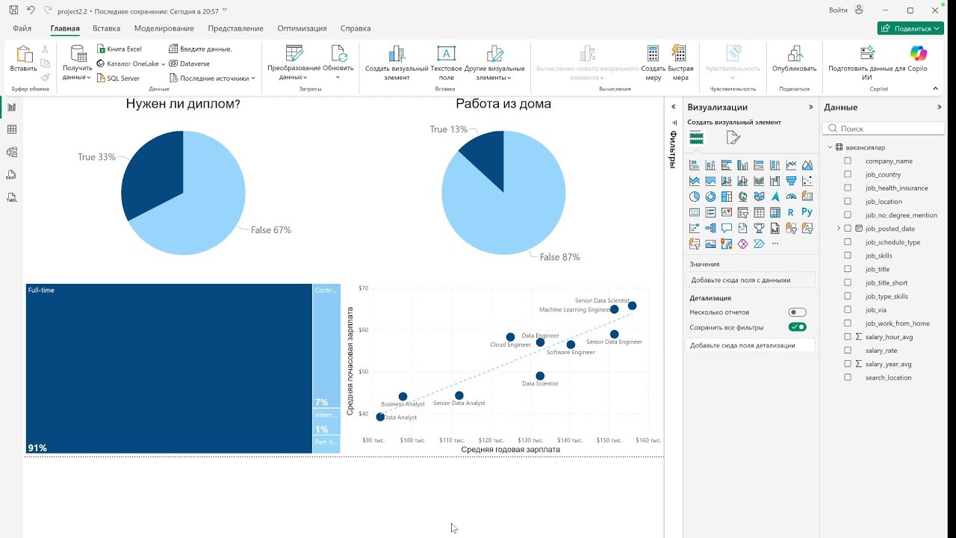Undo the last action

[31, 10]
